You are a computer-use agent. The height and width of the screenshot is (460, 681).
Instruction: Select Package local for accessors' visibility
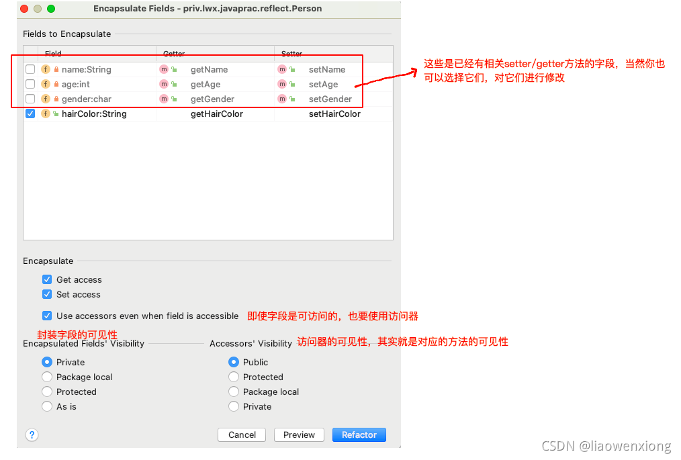(x=234, y=392)
